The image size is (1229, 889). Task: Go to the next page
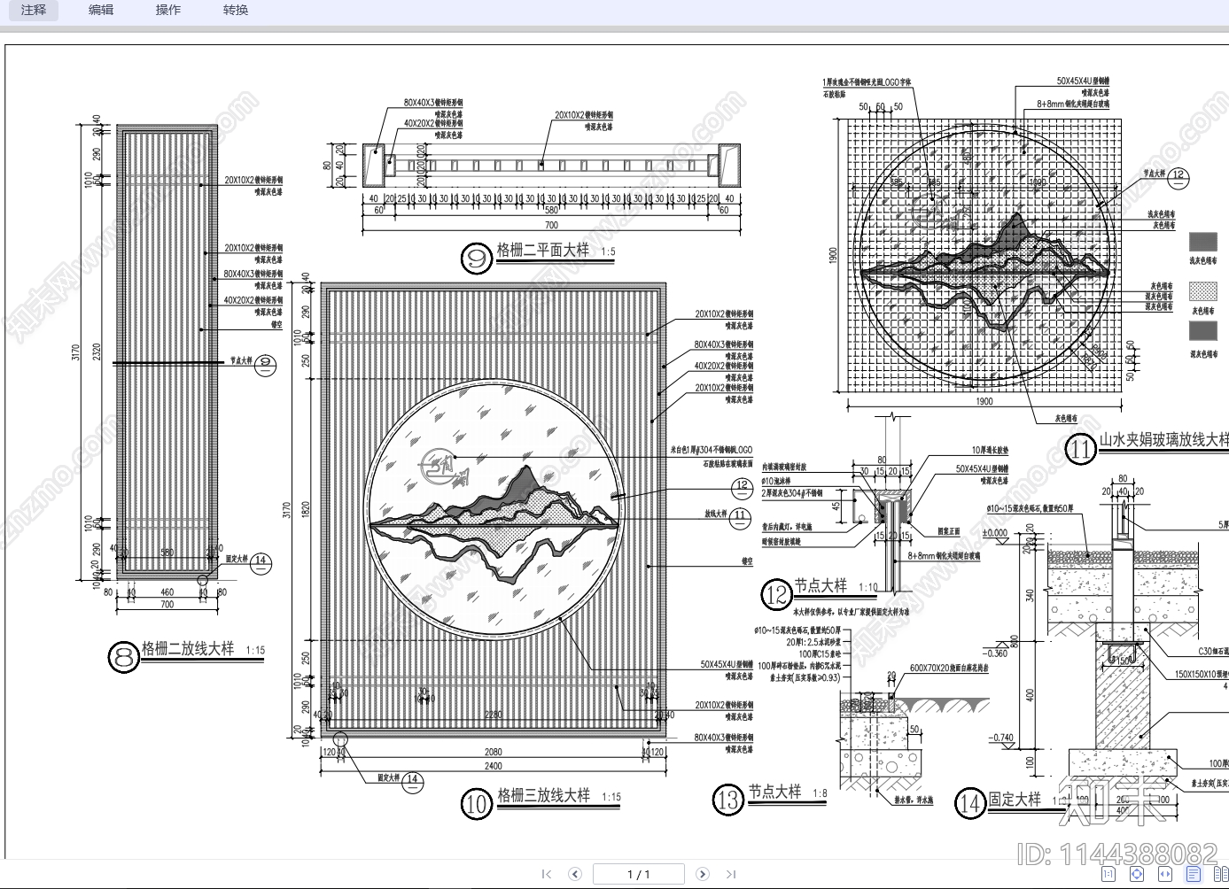(703, 874)
